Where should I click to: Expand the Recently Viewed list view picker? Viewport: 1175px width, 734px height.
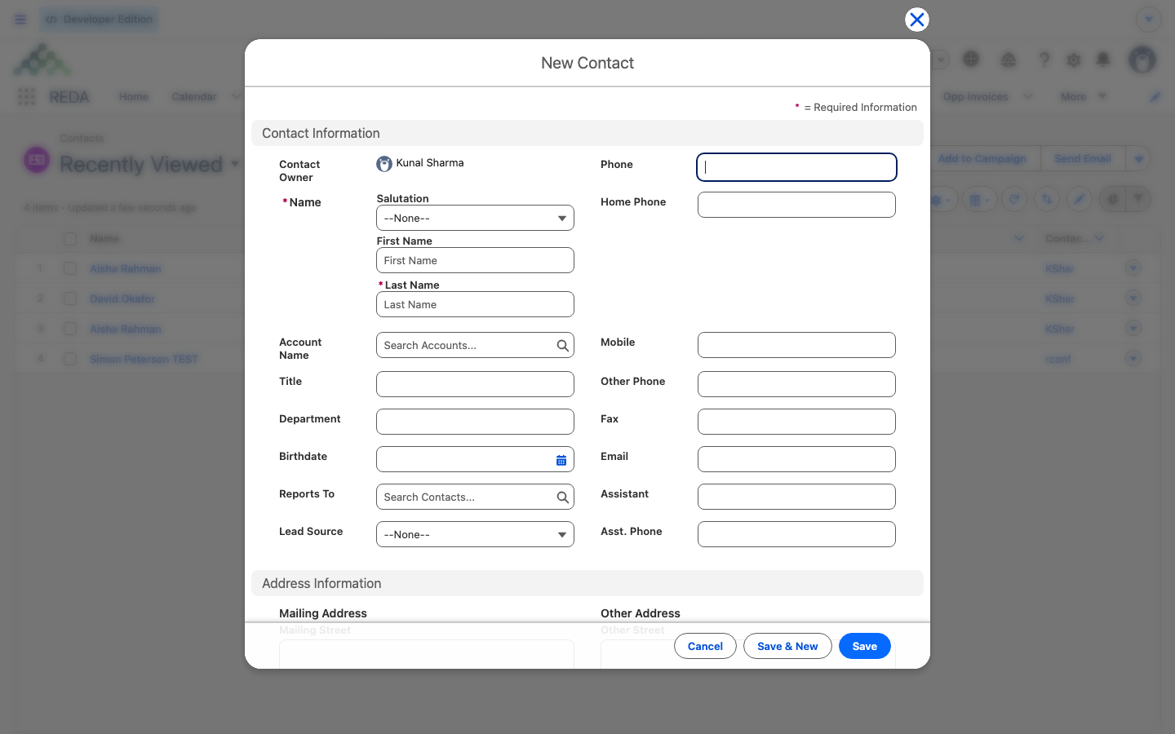click(x=235, y=164)
